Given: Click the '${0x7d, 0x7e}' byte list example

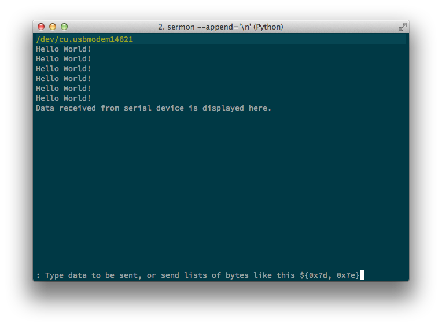Looking at the screenshot, I should 330,275.
